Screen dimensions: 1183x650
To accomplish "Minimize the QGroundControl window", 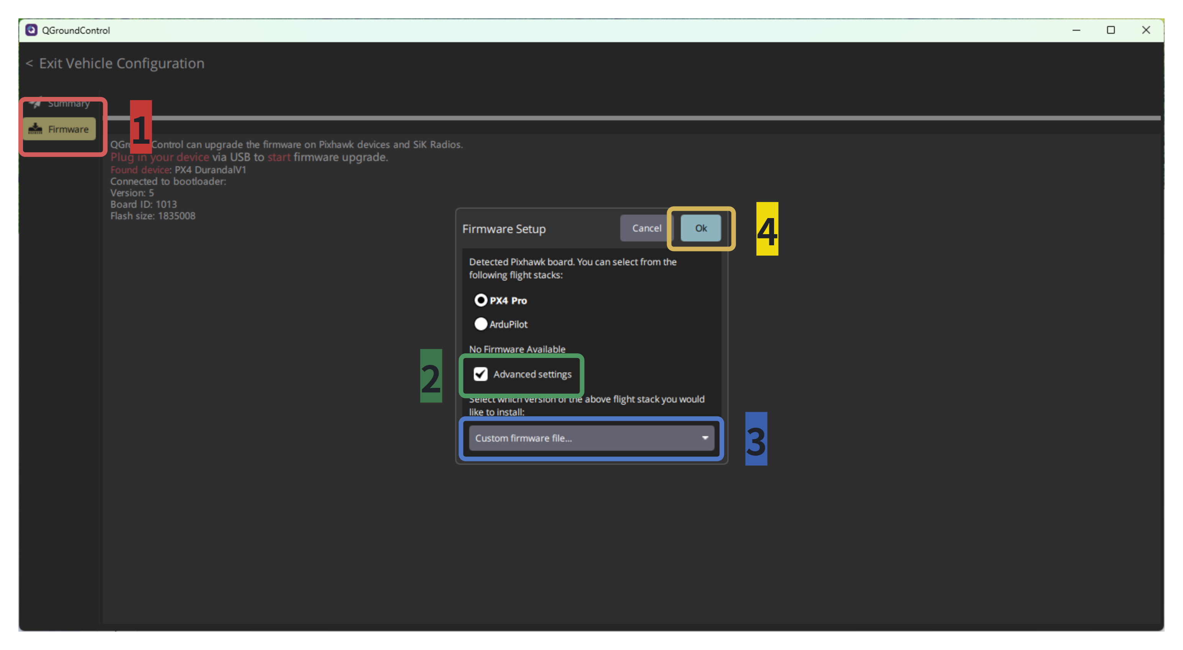I will pyautogui.click(x=1076, y=30).
